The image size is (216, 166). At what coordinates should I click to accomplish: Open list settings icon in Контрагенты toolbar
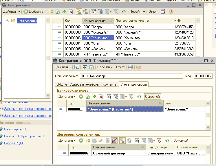click(163, 12)
